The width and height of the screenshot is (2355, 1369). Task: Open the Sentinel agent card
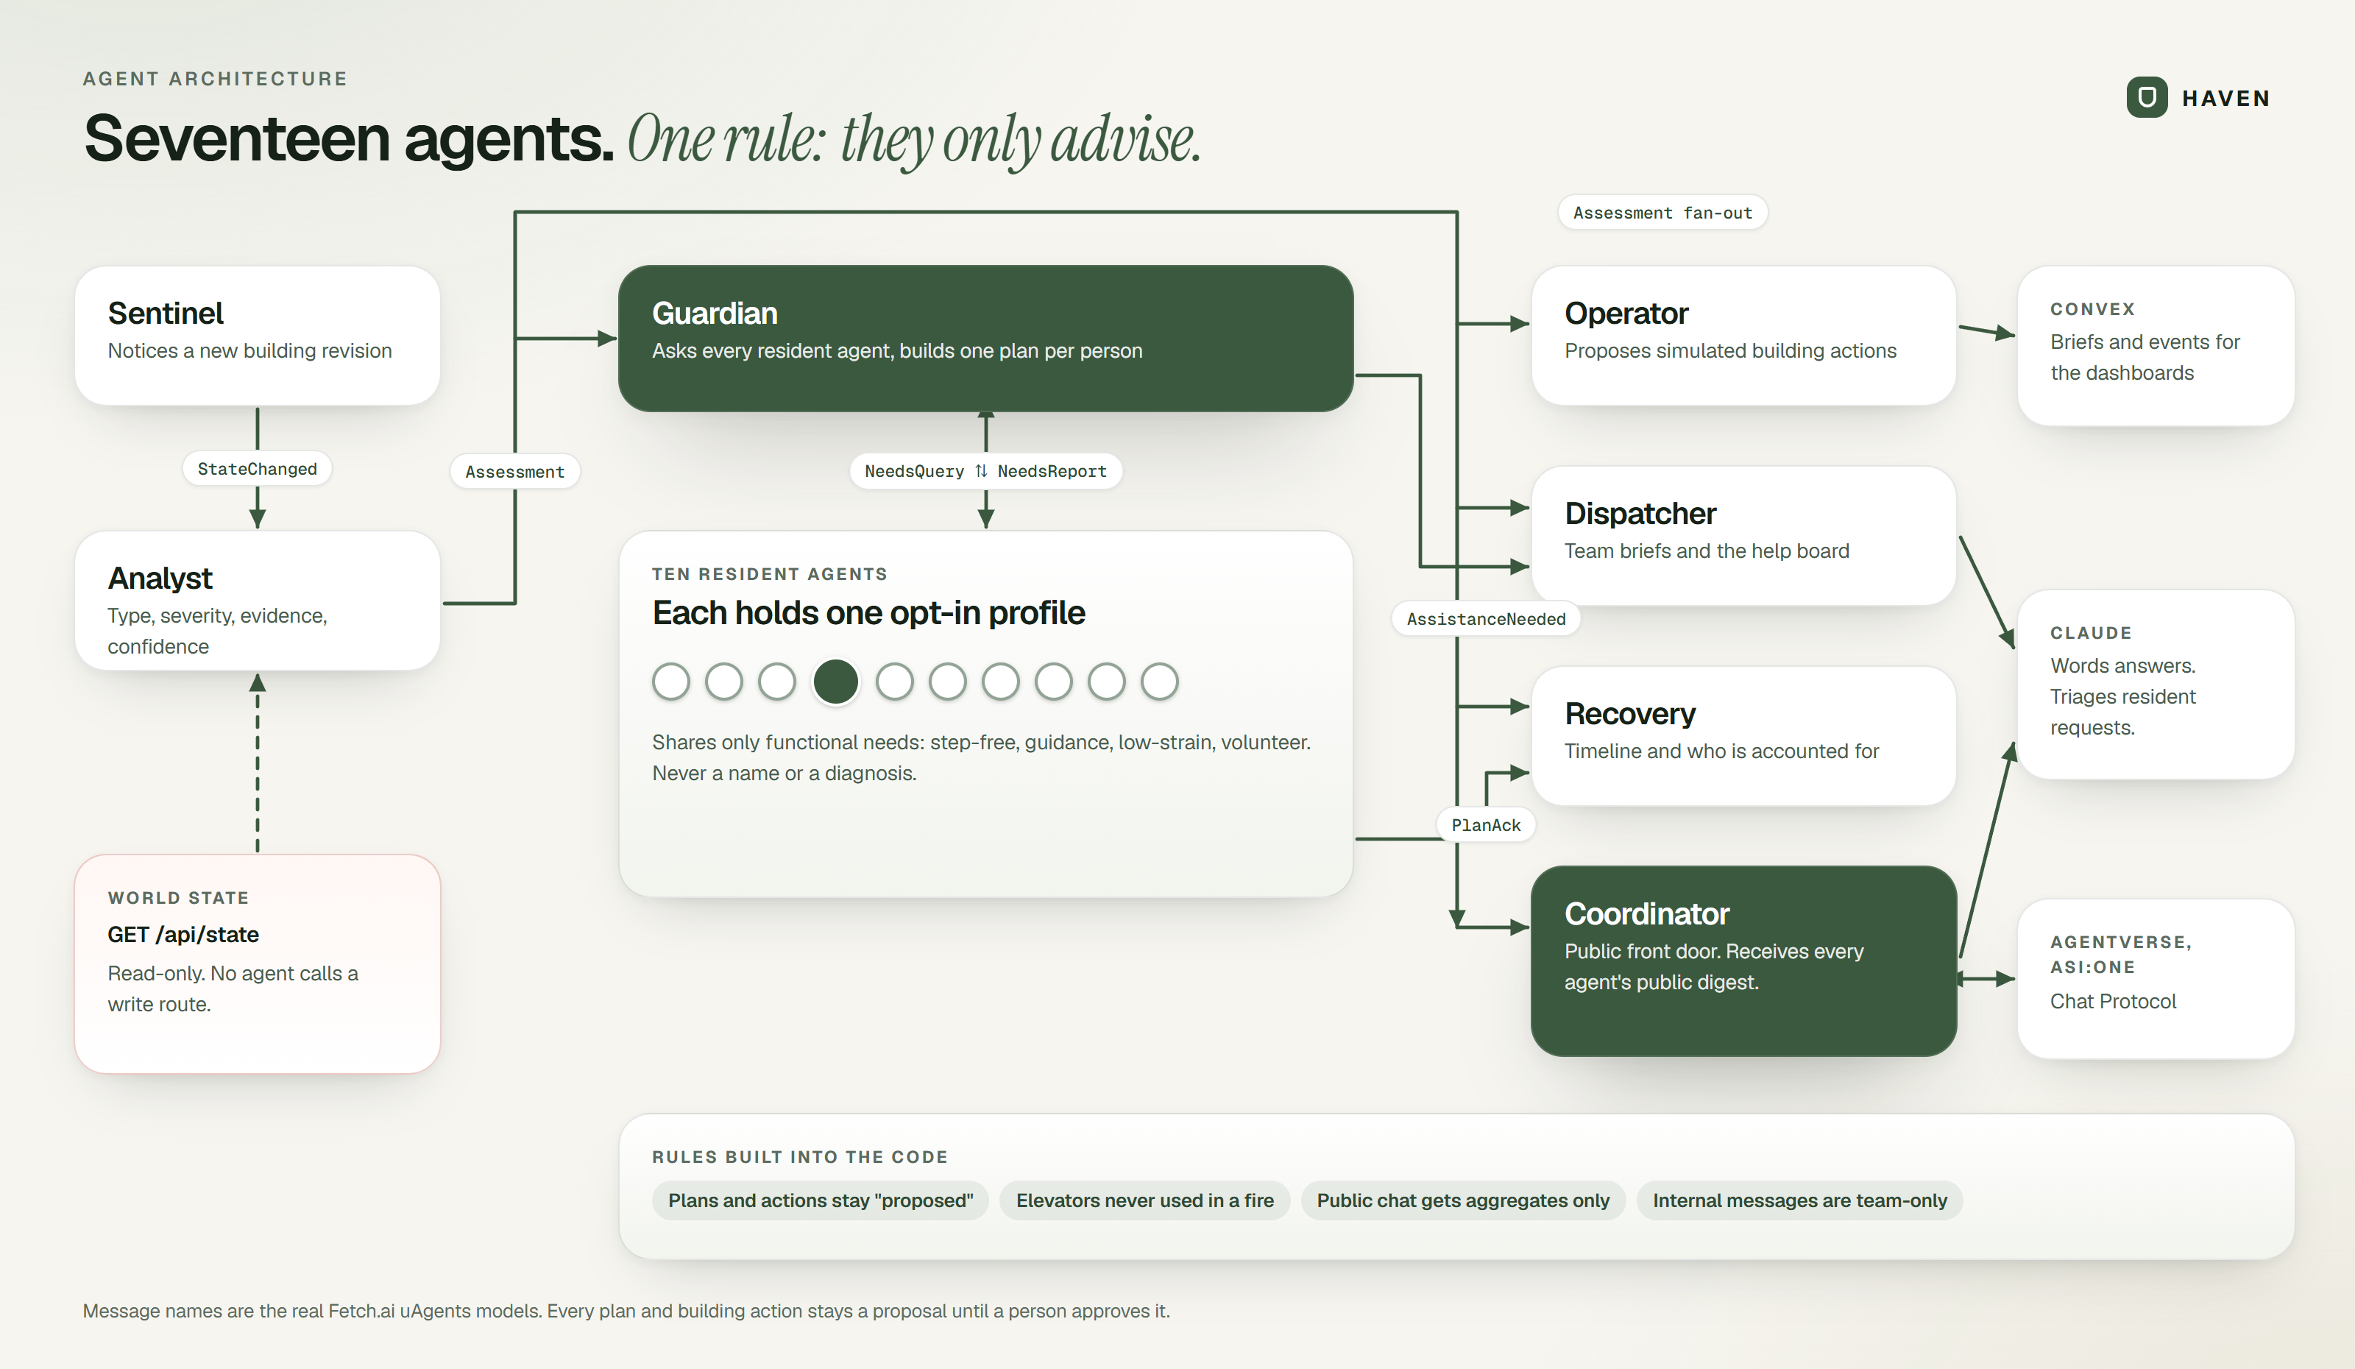click(x=257, y=336)
